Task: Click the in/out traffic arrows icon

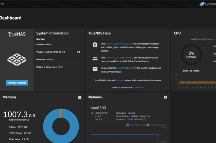Action: [92, 118]
